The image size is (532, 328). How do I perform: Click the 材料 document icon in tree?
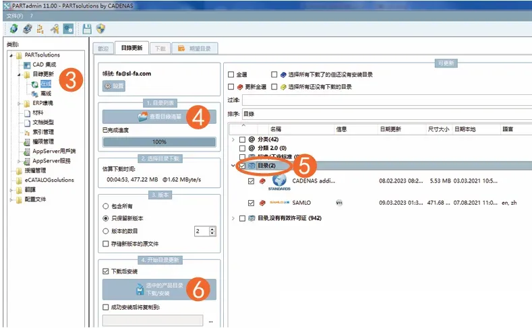(x=27, y=113)
